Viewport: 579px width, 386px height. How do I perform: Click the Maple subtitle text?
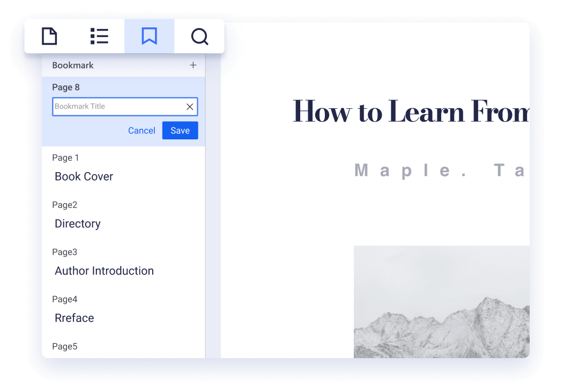440,170
